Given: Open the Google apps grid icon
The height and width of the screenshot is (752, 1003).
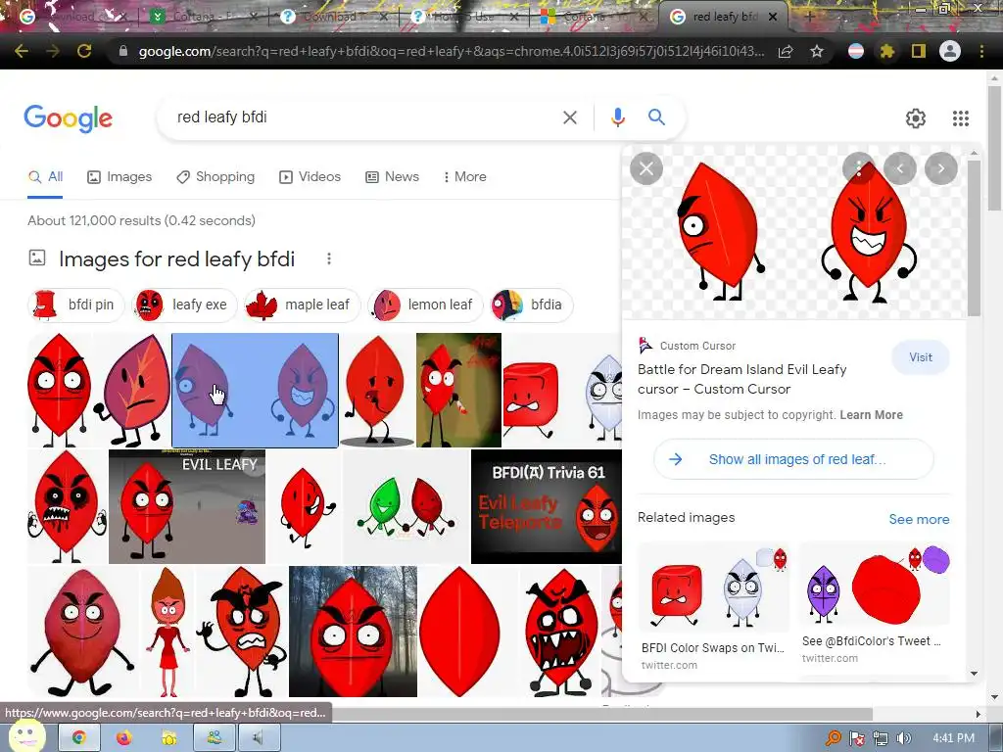Looking at the screenshot, I should point(960,118).
